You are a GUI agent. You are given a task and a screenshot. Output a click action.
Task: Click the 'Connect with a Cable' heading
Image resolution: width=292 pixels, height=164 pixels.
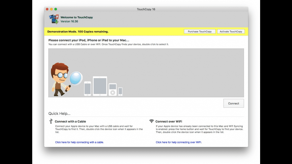[70, 121]
